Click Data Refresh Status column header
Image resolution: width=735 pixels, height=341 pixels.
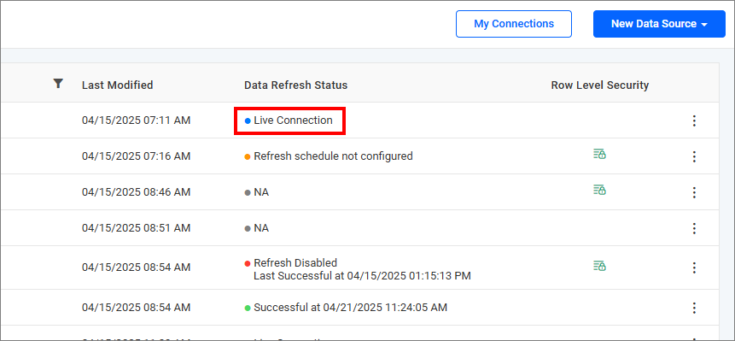(295, 85)
